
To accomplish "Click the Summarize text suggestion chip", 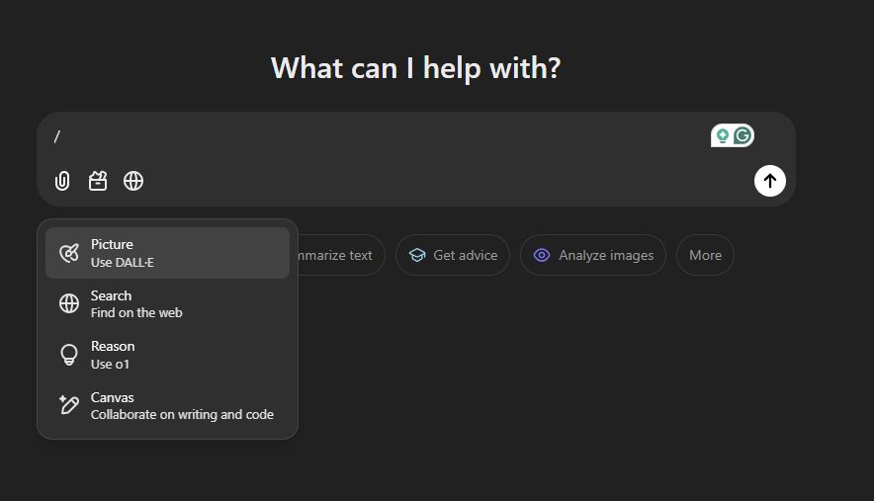I will pos(341,255).
